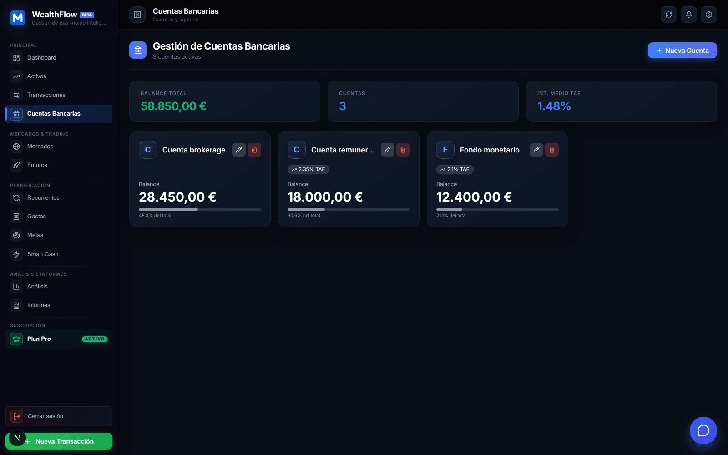Click the Int. Medio TAE value 1.48%
This screenshot has width=728, height=455.
coord(554,106)
